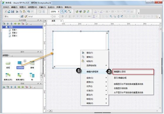Select the 菜单(纵向) vertical menu widget
Screen dimensions: 164x114
point(8,77)
